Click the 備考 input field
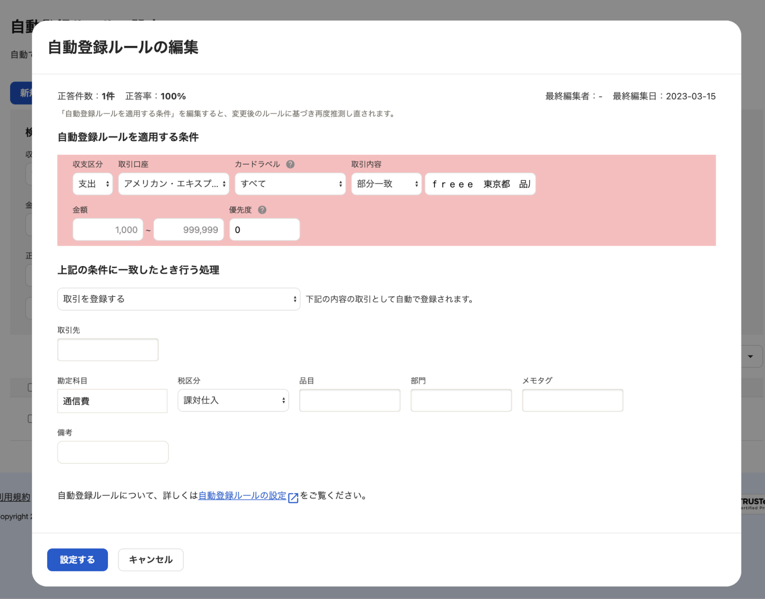This screenshot has height=599, width=765. (x=113, y=452)
